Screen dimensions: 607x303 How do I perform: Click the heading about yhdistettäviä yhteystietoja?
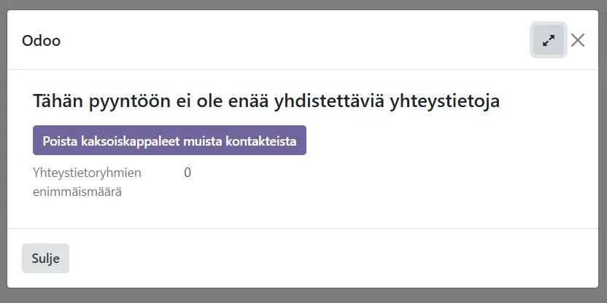(266, 101)
